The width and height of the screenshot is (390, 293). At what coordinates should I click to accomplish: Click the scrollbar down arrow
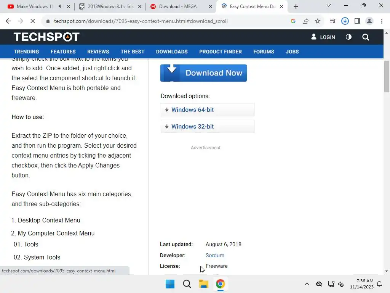(387, 271)
